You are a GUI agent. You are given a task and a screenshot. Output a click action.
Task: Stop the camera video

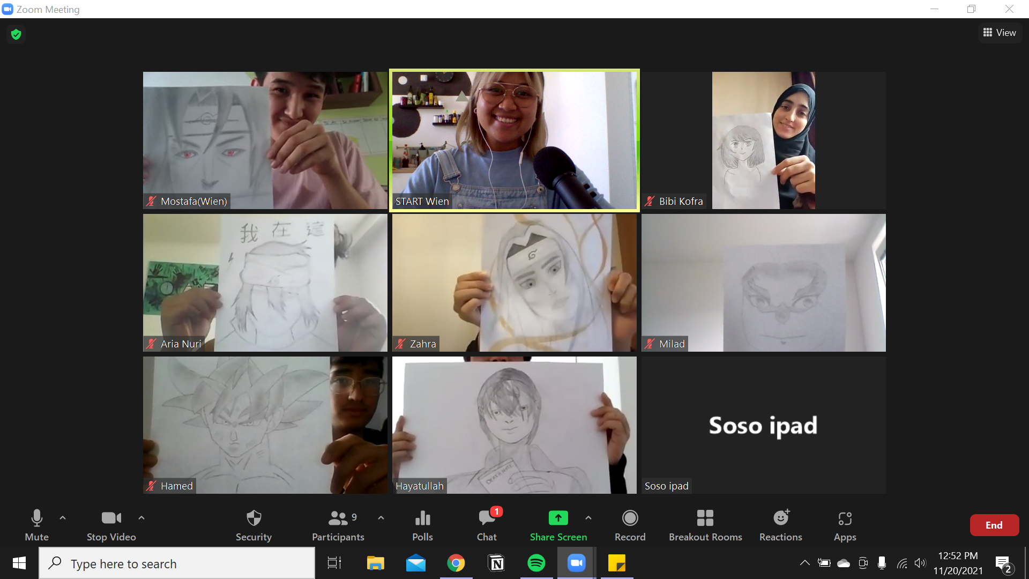click(x=111, y=525)
